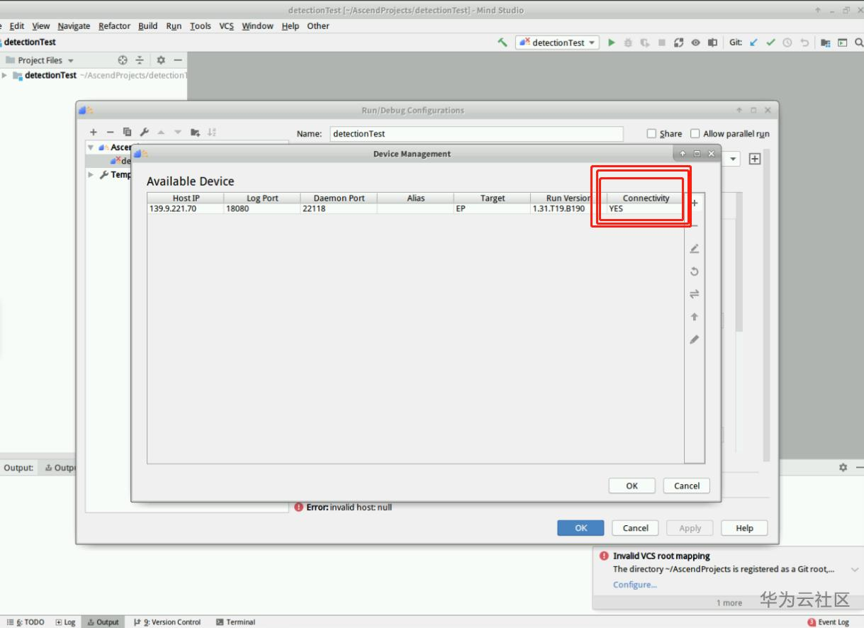Click the swap arrows icon in Device Management
Image resolution: width=864 pixels, height=628 pixels.
(x=695, y=294)
